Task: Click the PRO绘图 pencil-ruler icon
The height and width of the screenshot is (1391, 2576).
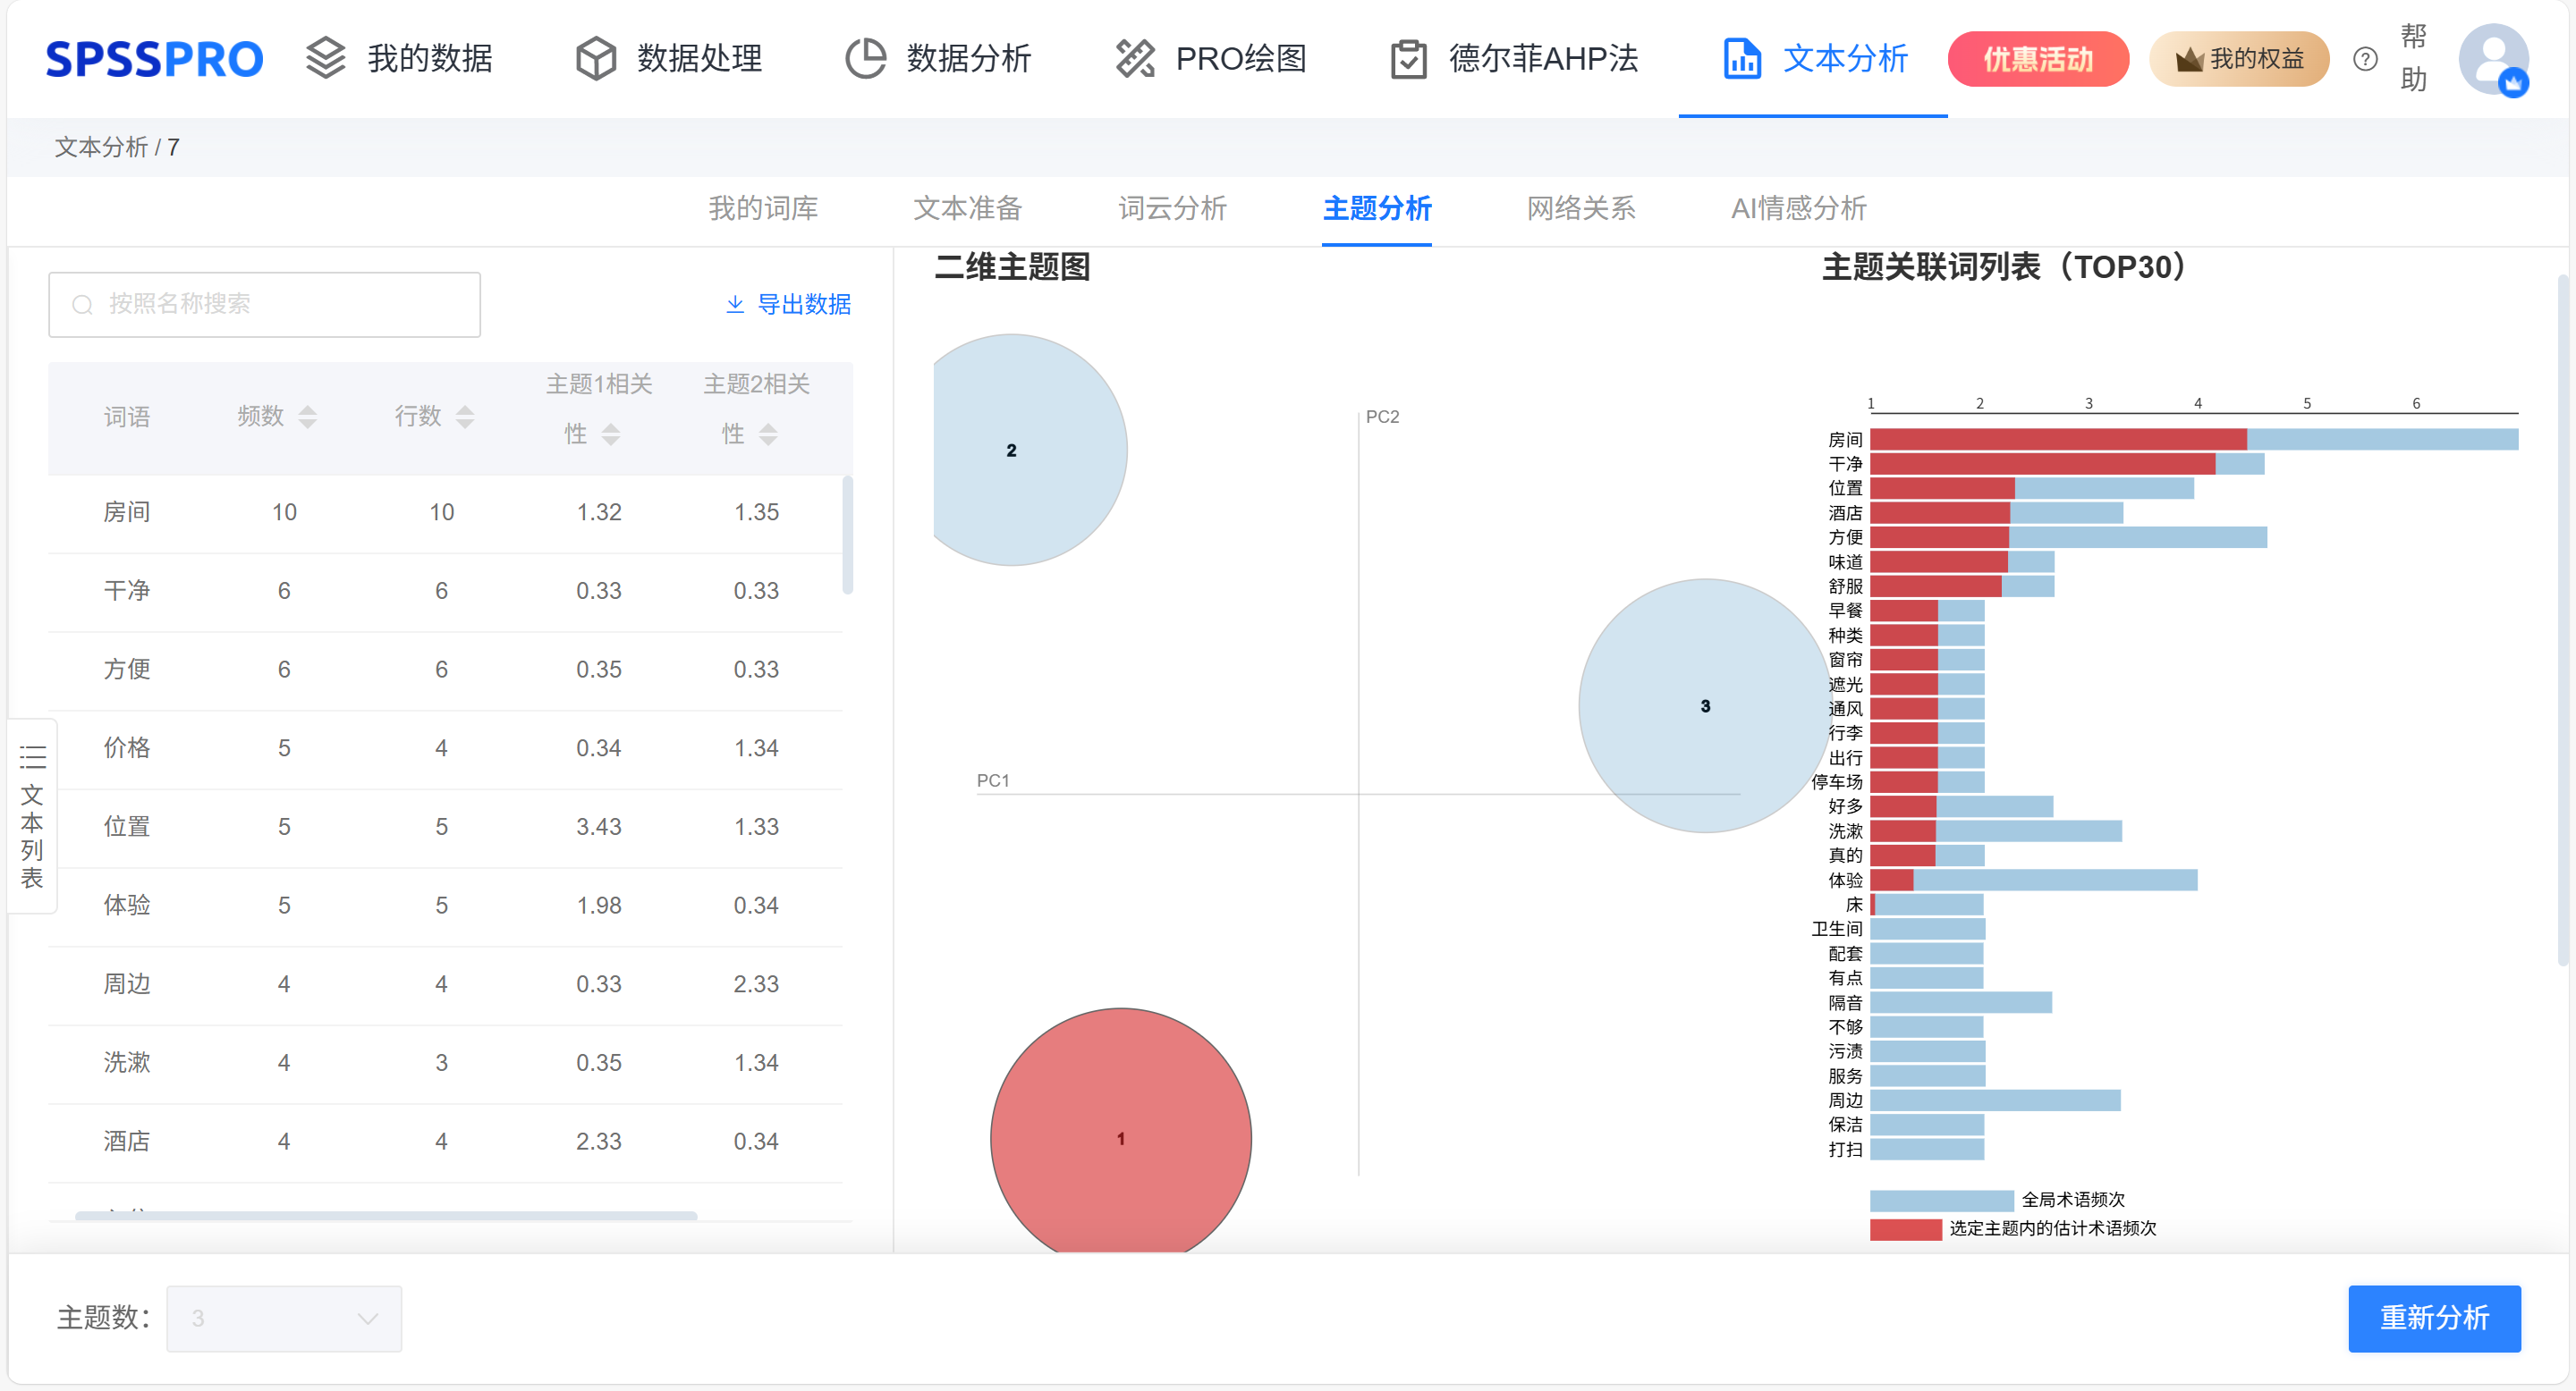Action: [1135, 58]
